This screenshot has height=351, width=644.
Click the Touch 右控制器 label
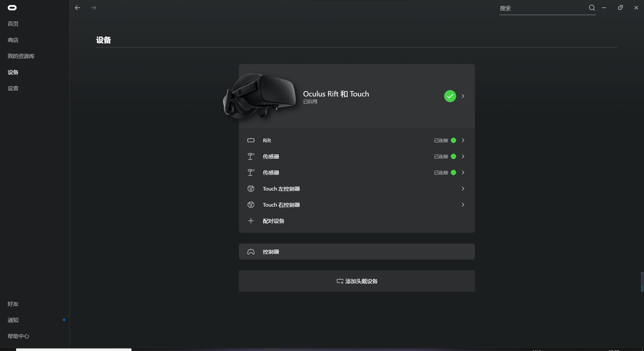(281, 205)
